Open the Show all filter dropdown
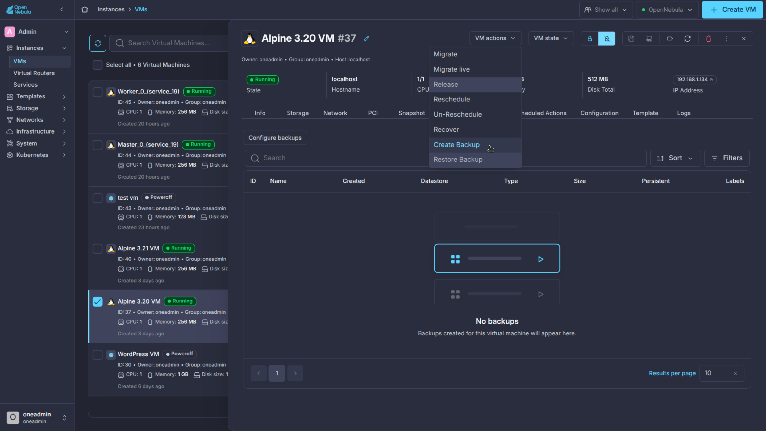 pos(606,10)
